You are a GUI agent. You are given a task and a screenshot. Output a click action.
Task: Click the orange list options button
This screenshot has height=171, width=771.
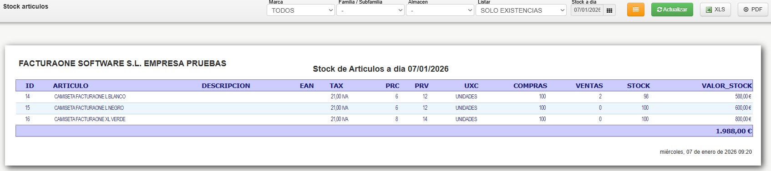[x=636, y=10]
